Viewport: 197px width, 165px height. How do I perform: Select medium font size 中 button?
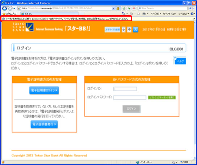pyautogui.click(x=129, y=29)
